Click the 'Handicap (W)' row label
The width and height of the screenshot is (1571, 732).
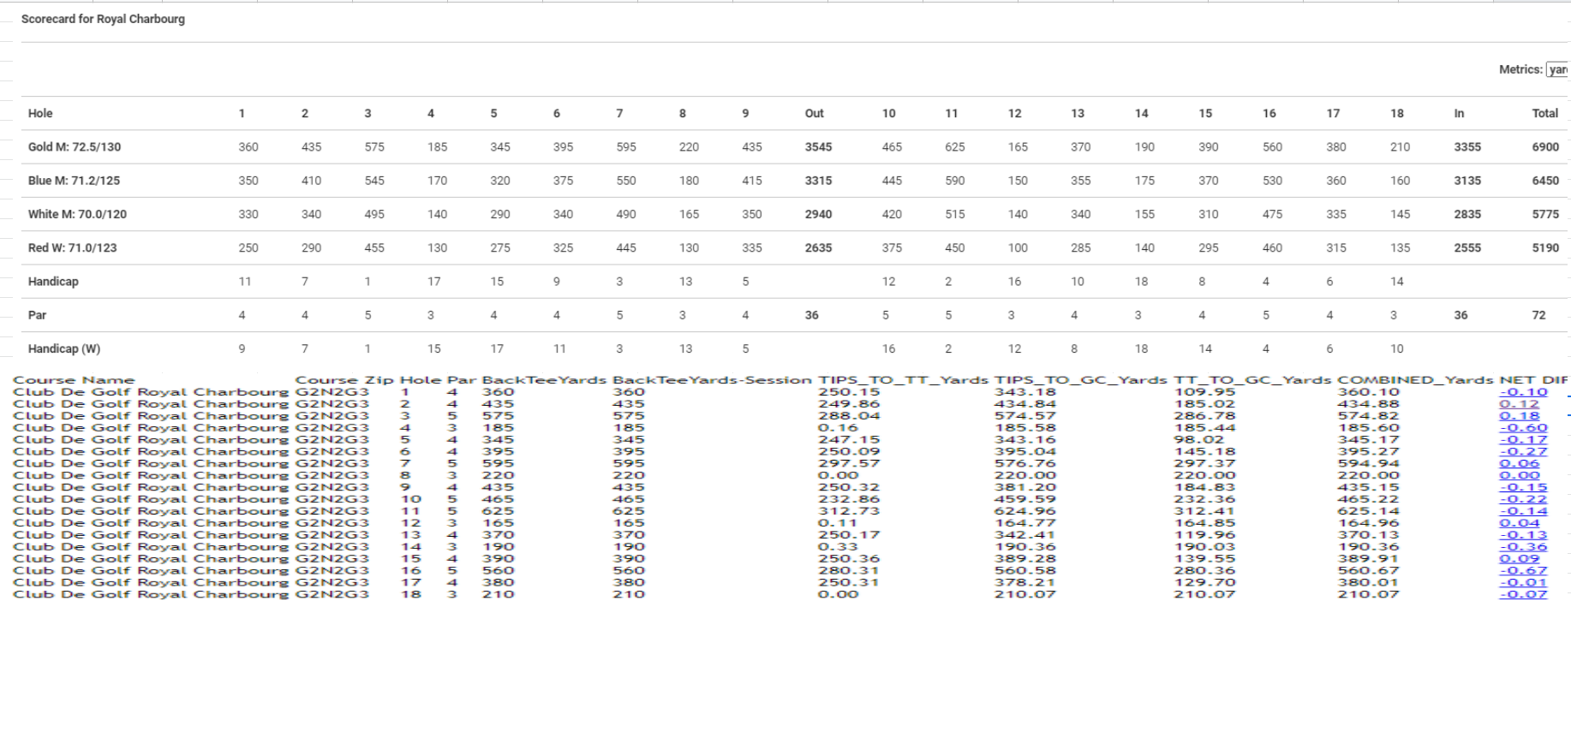[x=64, y=349]
